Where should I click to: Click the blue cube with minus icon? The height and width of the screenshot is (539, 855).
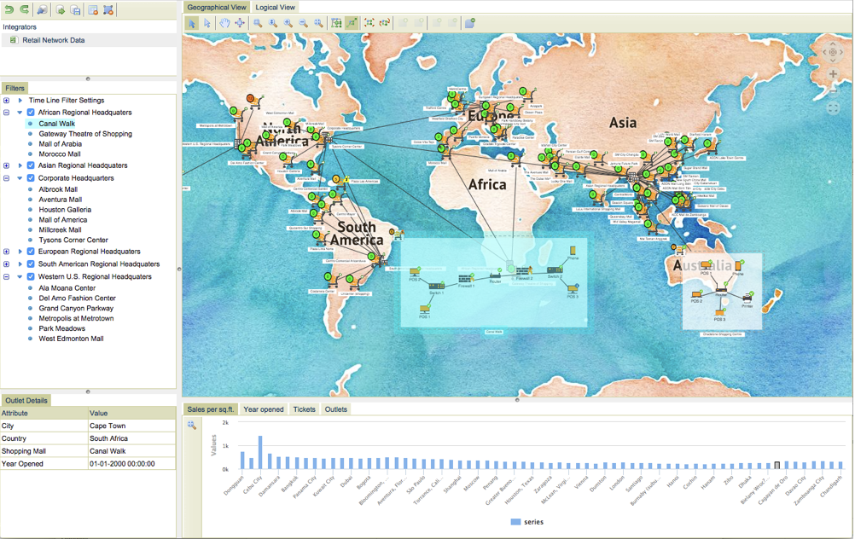coord(470,23)
